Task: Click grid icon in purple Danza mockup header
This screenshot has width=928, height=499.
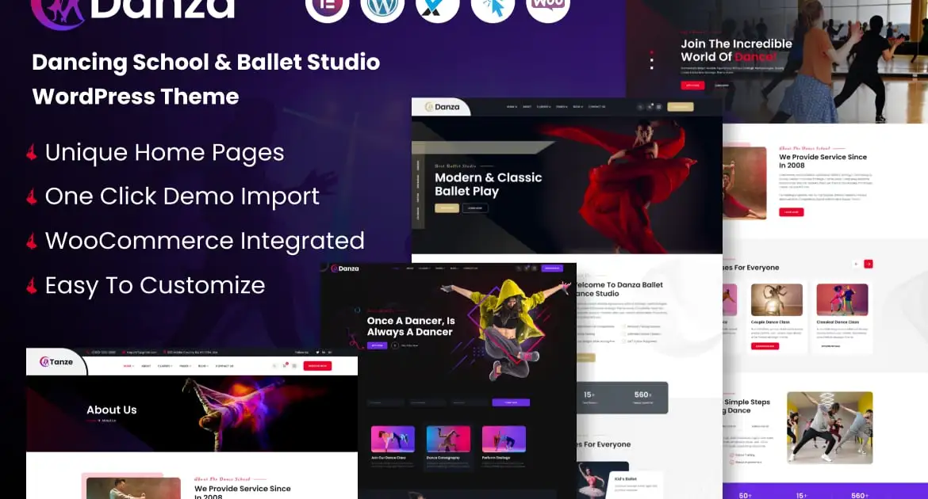Action: click(535, 269)
